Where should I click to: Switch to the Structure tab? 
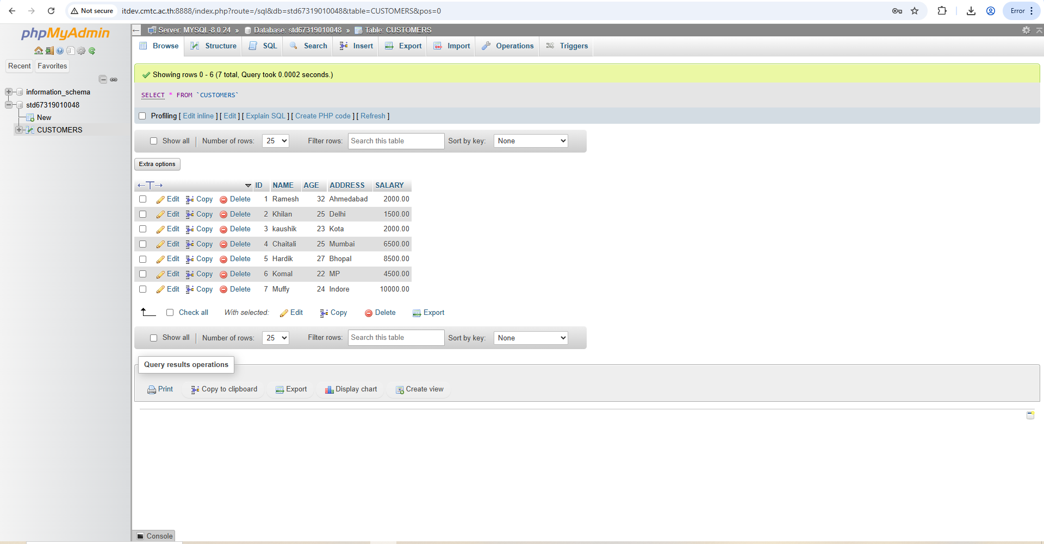click(x=214, y=46)
